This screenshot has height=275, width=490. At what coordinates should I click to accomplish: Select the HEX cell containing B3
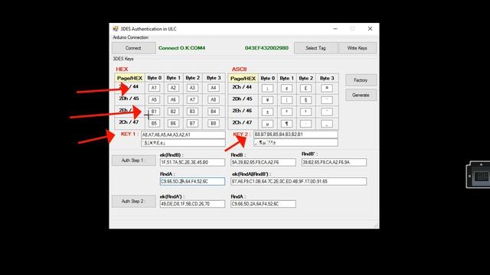coord(192,112)
